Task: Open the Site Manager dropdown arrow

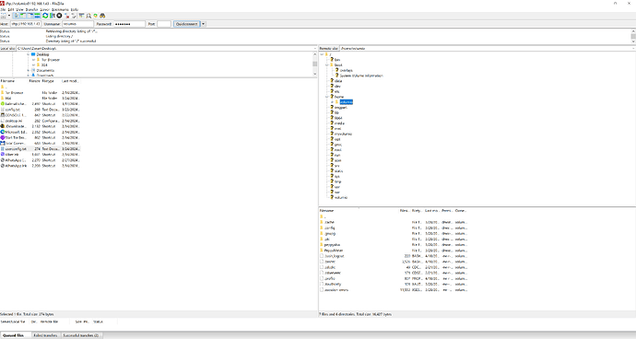Action: (9, 16)
